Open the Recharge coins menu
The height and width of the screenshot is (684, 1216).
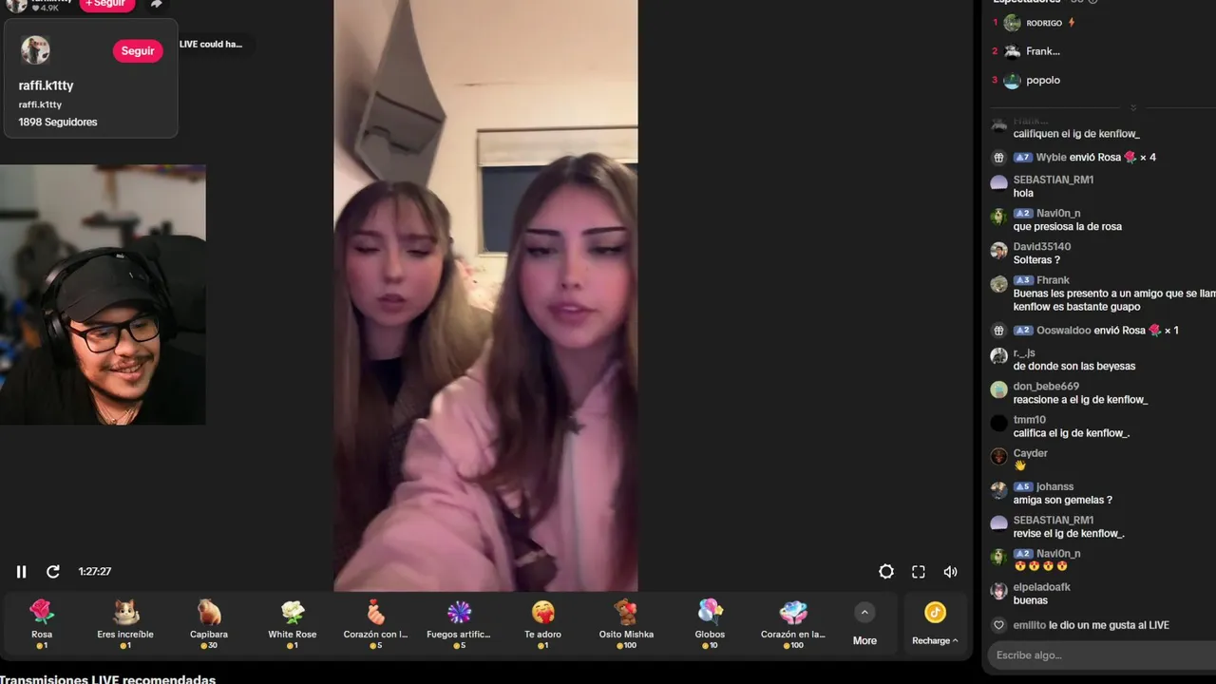point(935,623)
